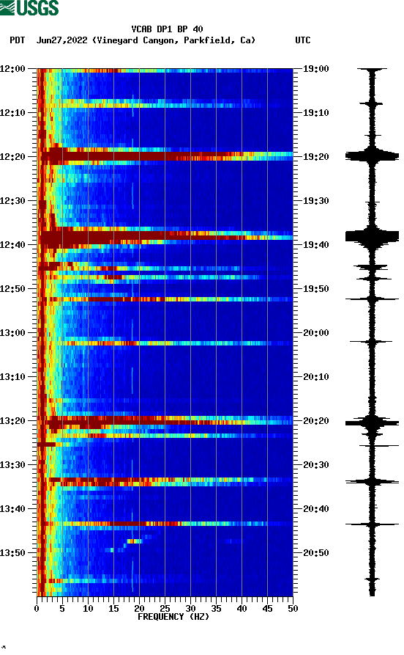The image size is (404, 655).
Task: Click the 12:00 PDT time label
Action: point(12,68)
